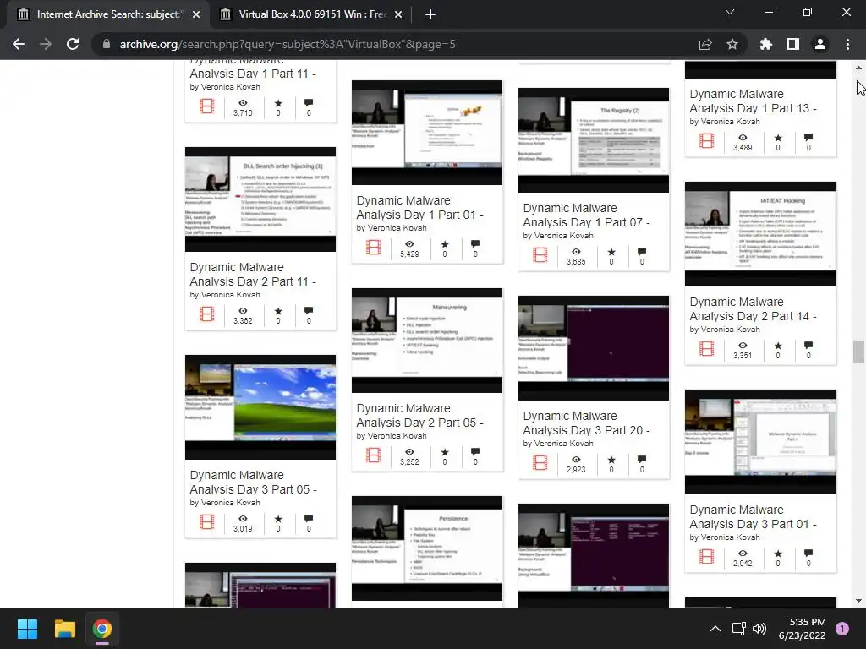Click the reviews bubble on Day 3 Part 05 card

309,519
